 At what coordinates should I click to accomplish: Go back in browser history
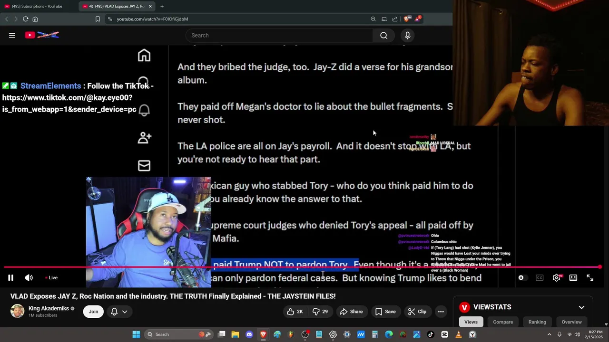tap(7, 19)
